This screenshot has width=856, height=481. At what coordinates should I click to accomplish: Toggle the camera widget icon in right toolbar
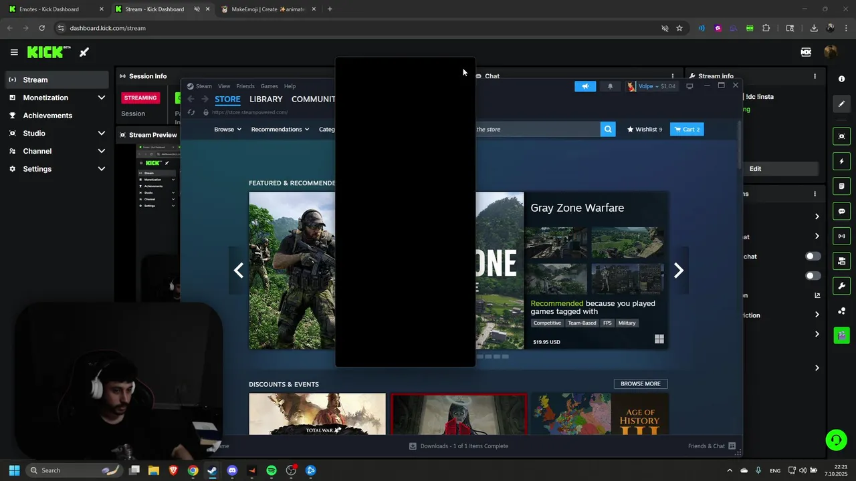pos(841,261)
